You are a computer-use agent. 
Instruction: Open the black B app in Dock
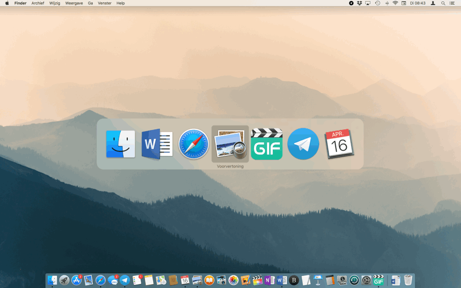pyautogui.click(x=294, y=280)
